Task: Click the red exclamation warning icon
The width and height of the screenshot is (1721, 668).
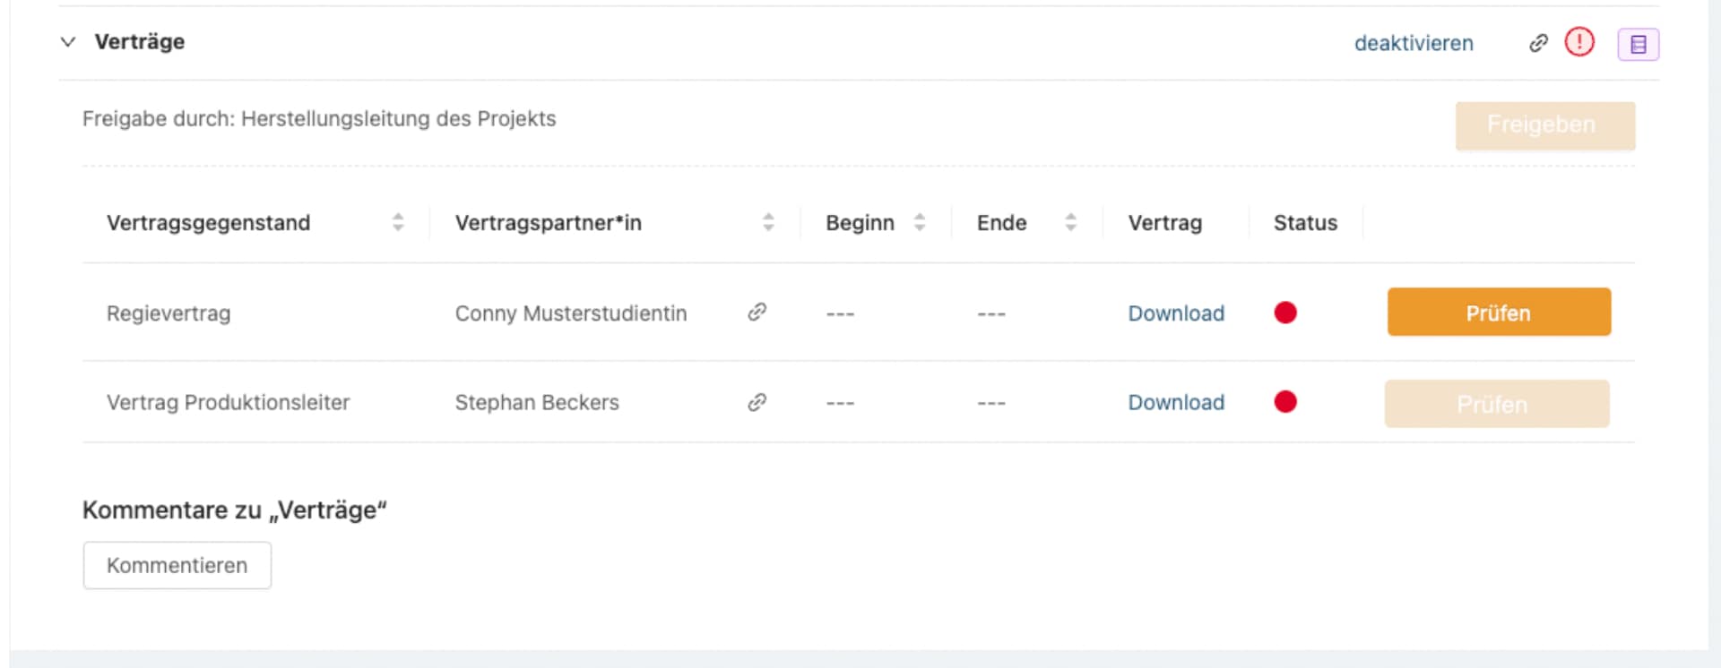Action: pos(1579,42)
